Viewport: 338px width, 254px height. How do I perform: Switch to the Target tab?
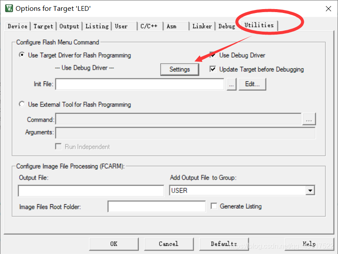click(43, 26)
